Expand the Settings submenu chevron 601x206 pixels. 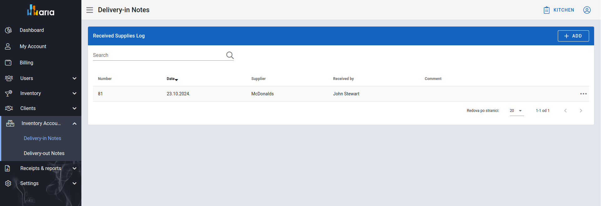pyautogui.click(x=74, y=183)
